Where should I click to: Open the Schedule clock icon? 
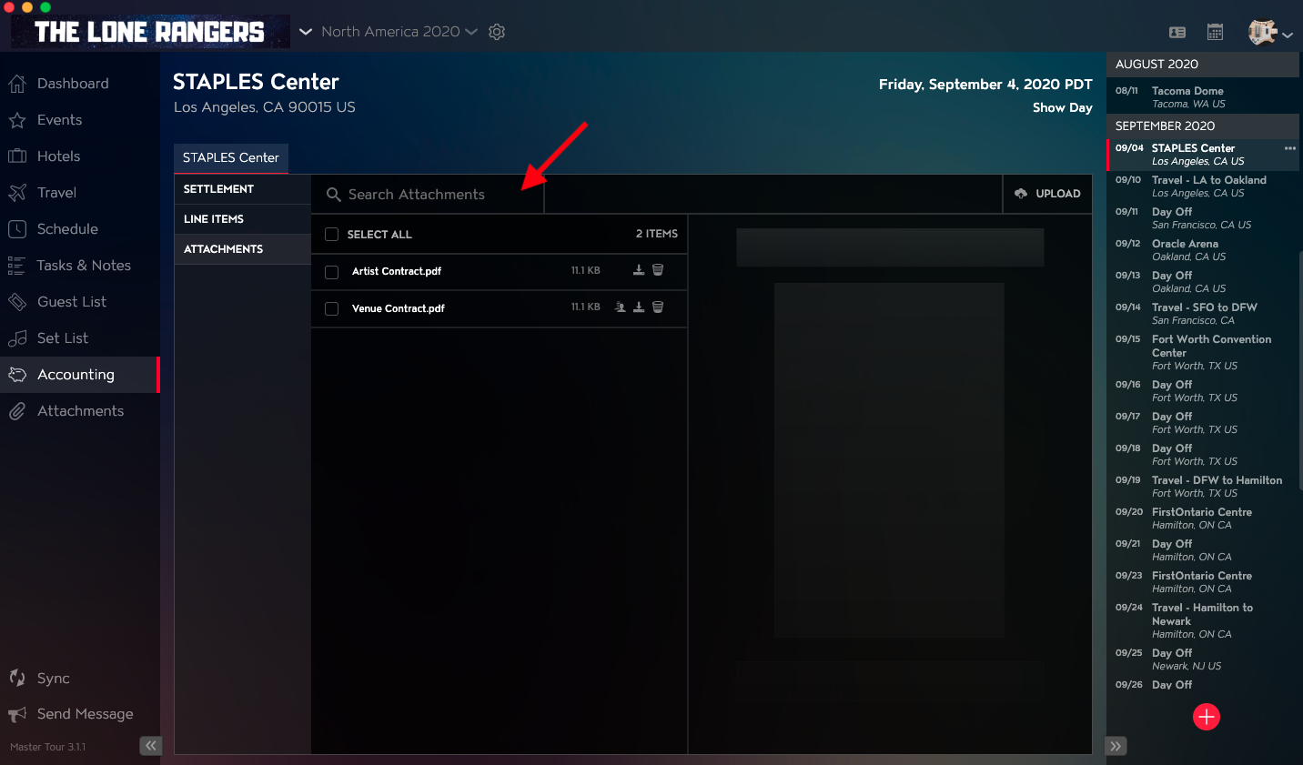16,229
